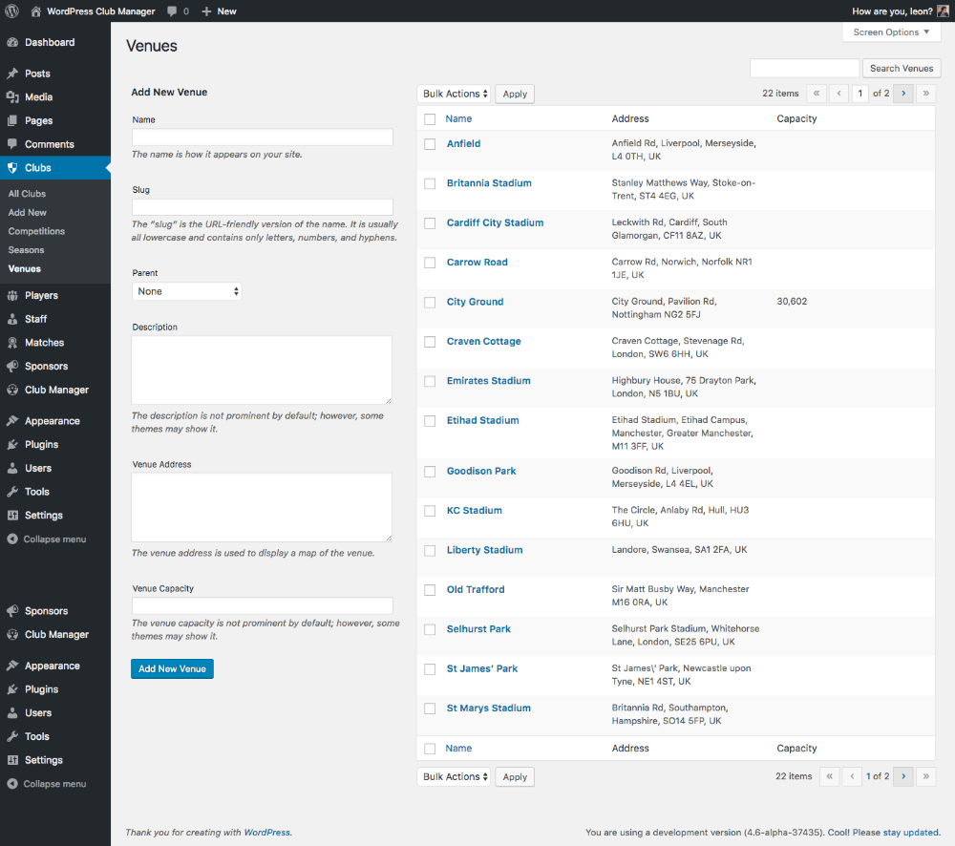955x846 pixels.
Task: Open Bulk Actions dropdown below the table
Action: pos(454,776)
